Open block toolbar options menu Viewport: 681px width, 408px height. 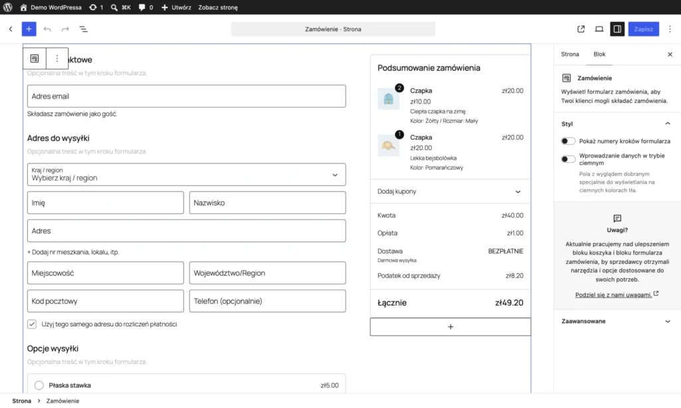57,58
